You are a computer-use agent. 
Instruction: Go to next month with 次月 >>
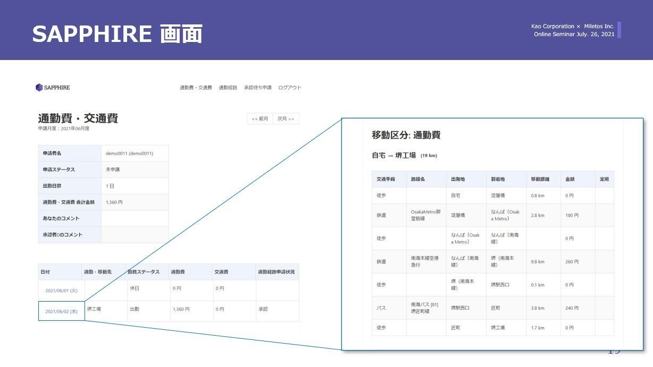point(286,119)
